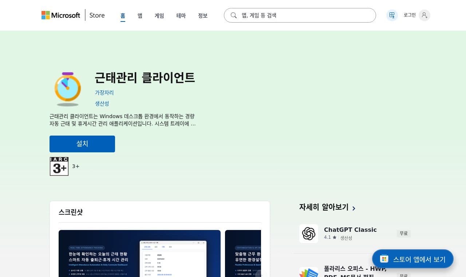Click the 스토어 앱에서 보기 button
Viewport: 466px width, 277px height.
click(x=413, y=259)
